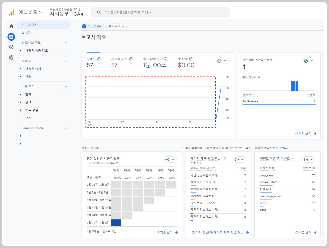This screenshot has width=329, height=248.
Task: Click the first_visit event row
Action: 288,189
